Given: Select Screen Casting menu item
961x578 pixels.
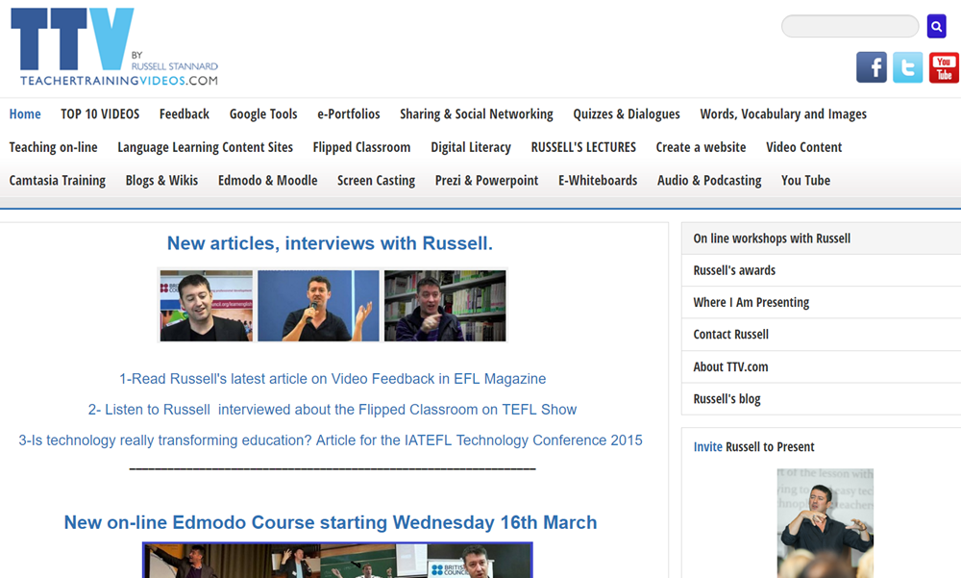Looking at the screenshot, I should click(377, 181).
